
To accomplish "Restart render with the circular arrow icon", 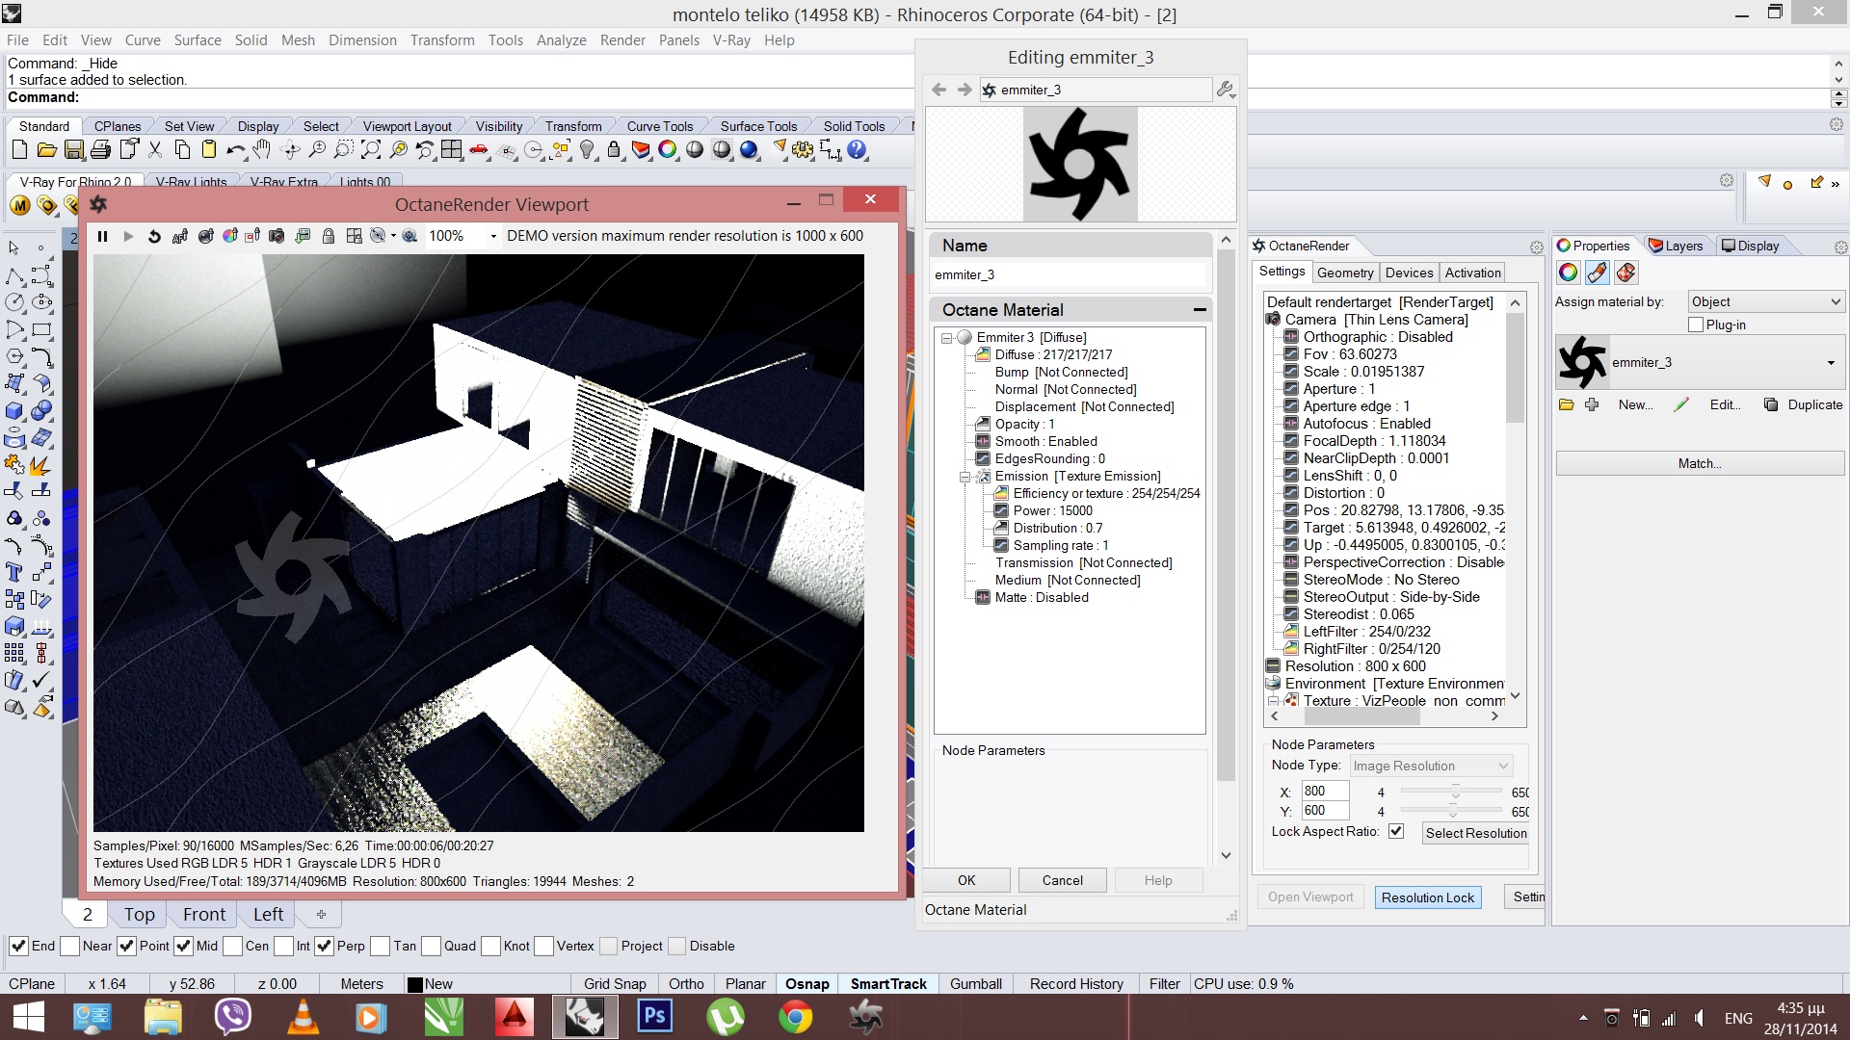I will pos(154,236).
